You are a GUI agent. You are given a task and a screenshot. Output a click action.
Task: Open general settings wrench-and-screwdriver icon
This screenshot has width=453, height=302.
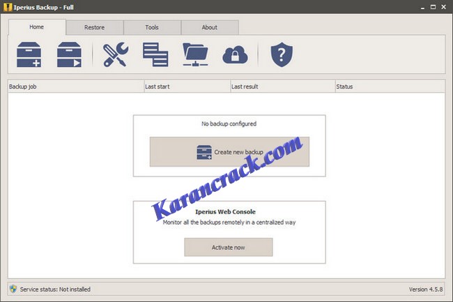coord(116,54)
